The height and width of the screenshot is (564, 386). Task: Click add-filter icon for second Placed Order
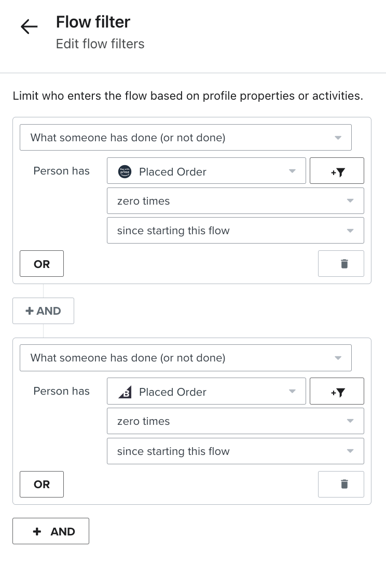tap(337, 391)
